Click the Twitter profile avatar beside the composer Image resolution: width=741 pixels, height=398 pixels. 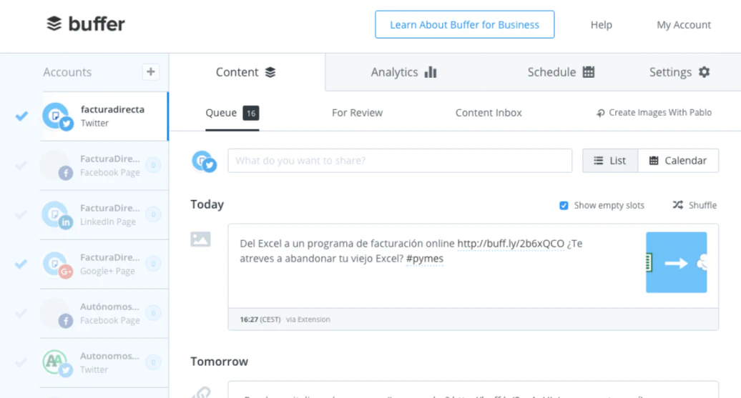204,161
